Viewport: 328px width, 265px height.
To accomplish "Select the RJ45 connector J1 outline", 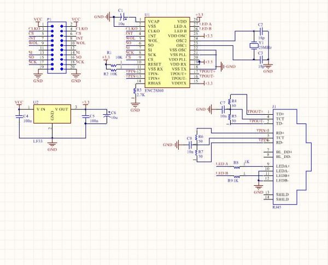I will coord(292,157).
